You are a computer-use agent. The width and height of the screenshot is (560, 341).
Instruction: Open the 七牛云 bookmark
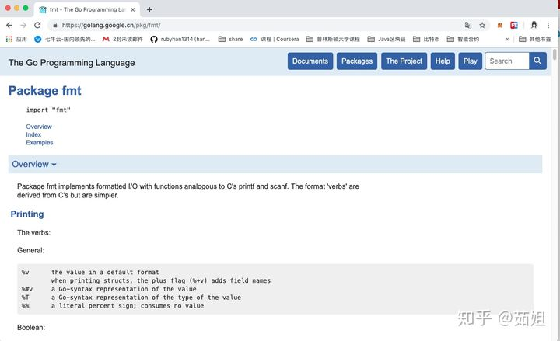[x=65, y=39]
